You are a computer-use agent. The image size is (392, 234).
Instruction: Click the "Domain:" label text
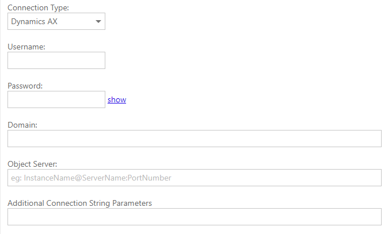[x=22, y=125]
